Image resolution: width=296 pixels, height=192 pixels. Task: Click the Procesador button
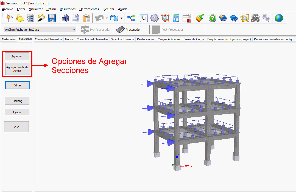point(129,30)
